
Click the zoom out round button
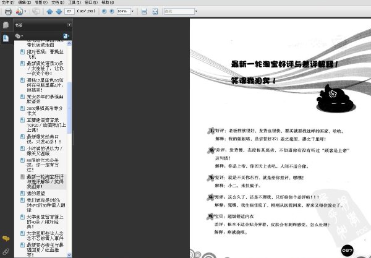click(x=104, y=11)
